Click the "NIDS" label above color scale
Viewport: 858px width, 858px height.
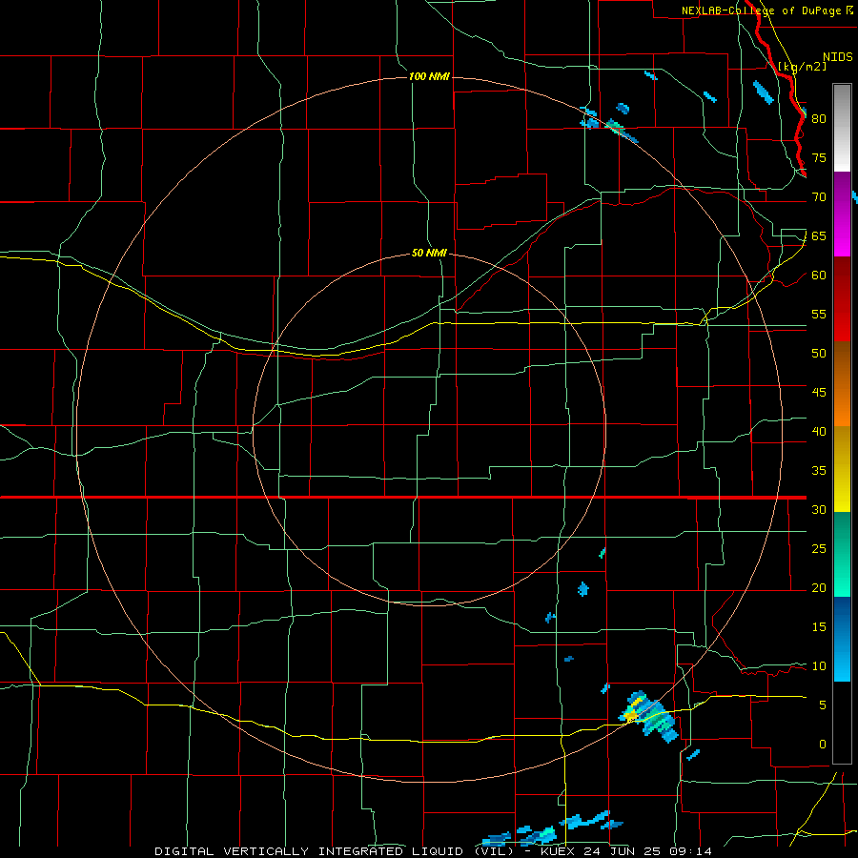pyautogui.click(x=838, y=57)
